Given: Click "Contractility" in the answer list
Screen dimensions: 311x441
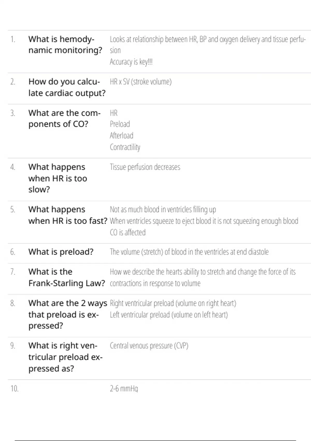Looking at the screenshot, I should [125, 147].
